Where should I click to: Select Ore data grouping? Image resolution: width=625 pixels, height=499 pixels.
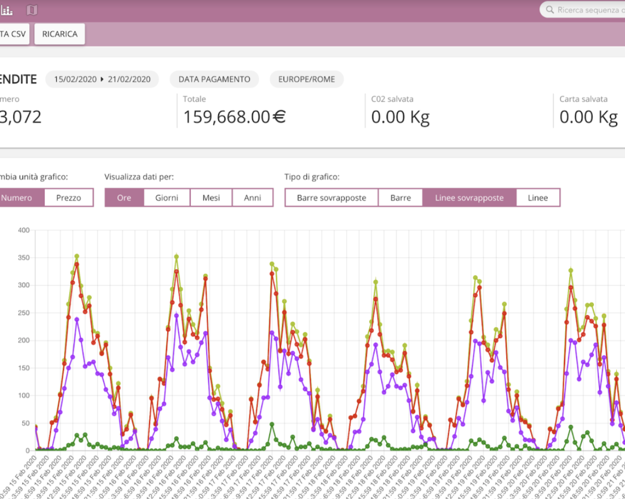124,198
